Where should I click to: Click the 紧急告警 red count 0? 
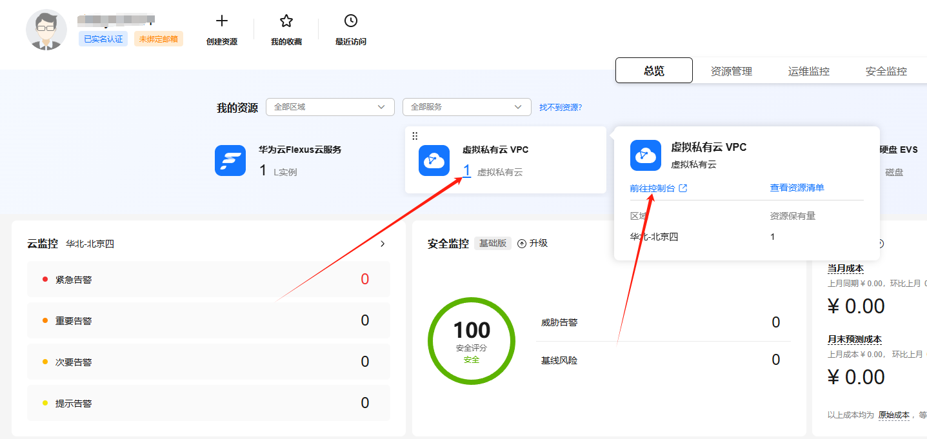pyautogui.click(x=365, y=279)
